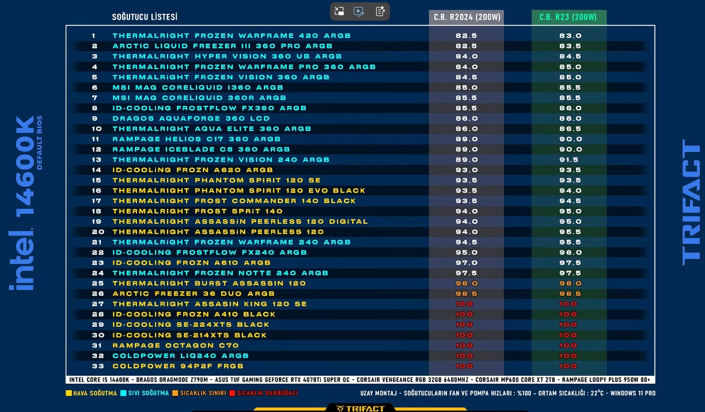Screen dimensions: 705x412
Task: Click the video enhance icon with magic wand
Action: (359, 11)
